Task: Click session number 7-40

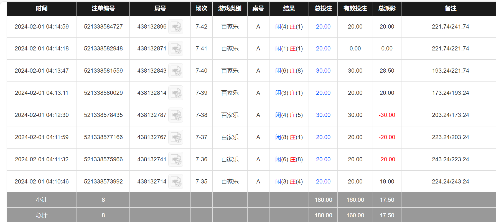Action: coord(202,71)
